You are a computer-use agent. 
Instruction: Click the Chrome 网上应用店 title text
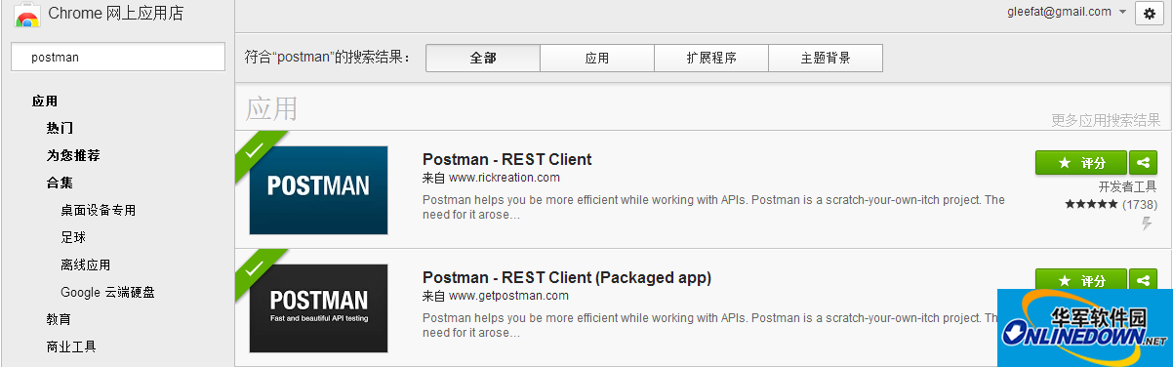(x=116, y=14)
